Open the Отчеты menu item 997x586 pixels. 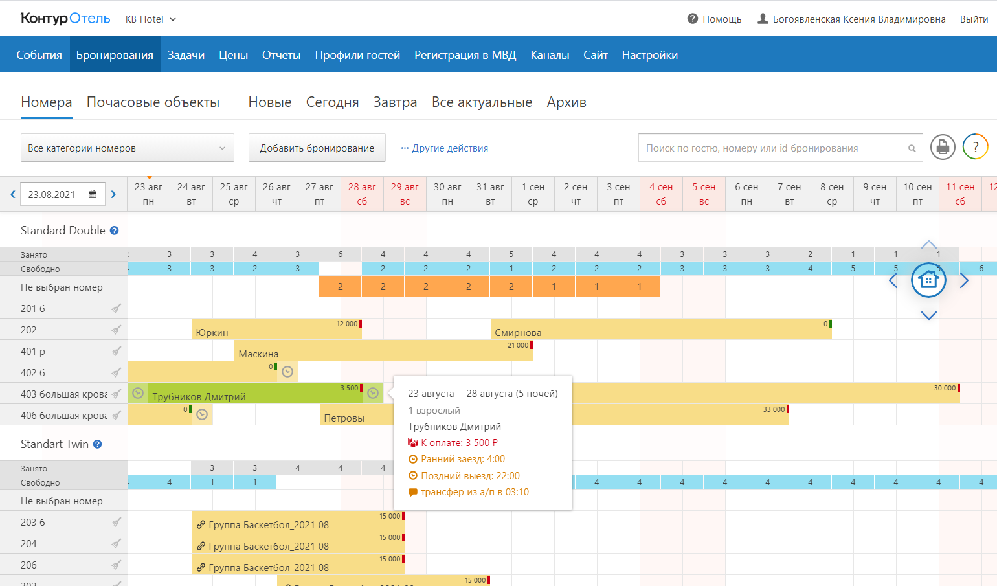[x=281, y=55]
